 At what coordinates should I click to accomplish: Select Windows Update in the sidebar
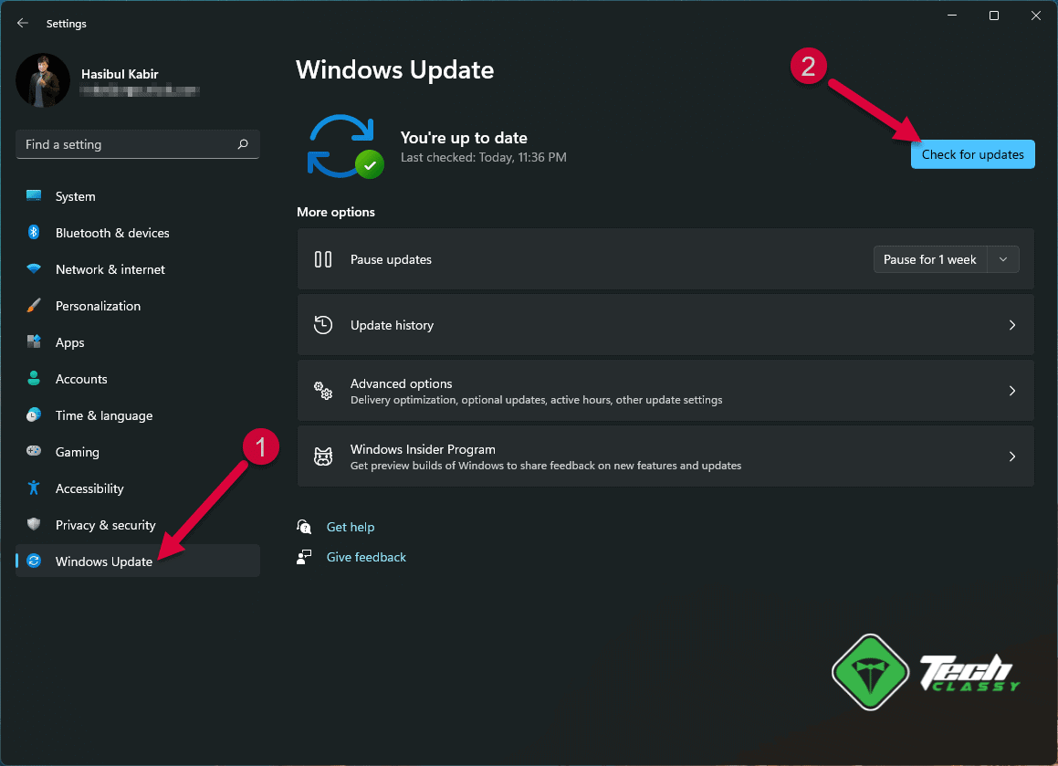104,561
